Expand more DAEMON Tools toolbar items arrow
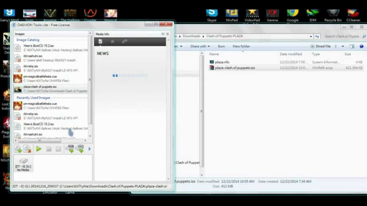 (89, 149)
